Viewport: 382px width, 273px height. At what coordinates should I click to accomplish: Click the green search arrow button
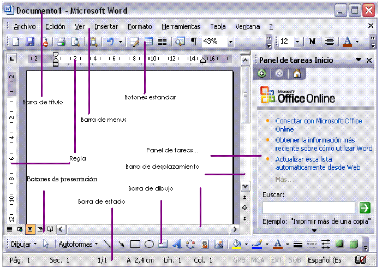(365, 207)
